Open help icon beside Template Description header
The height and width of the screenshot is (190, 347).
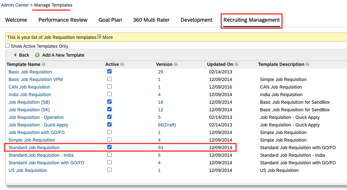[308, 64]
